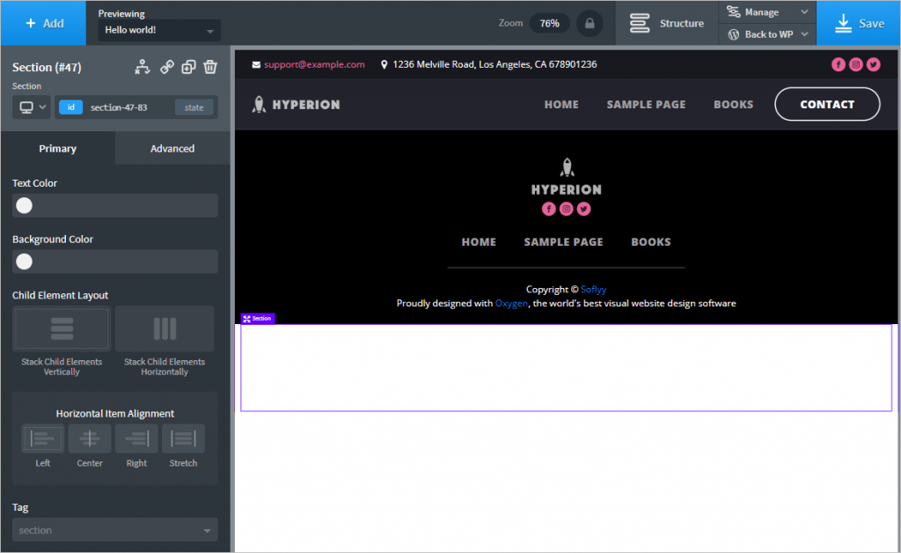Image resolution: width=901 pixels, height=553 pixels.
Task: Open the Tag dropdown
Action: coord(114,530)
